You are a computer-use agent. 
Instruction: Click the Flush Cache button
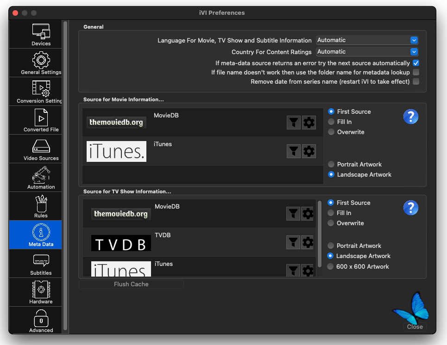131,284
